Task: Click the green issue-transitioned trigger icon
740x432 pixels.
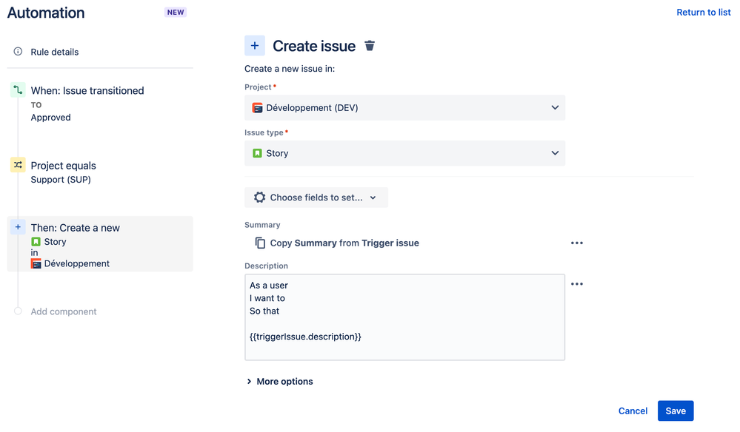Action: pyautogui.click(x=17, y=90)
